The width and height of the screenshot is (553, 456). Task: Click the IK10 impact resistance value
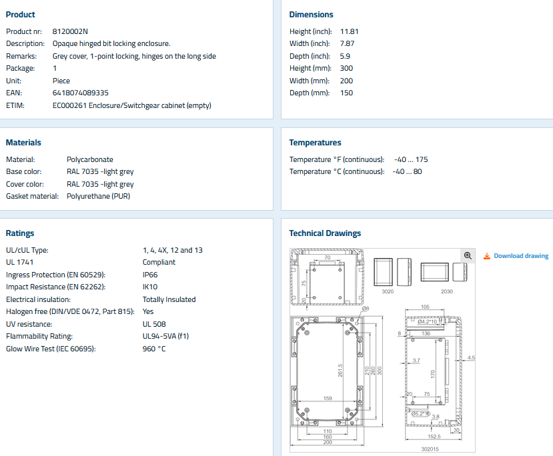(150, 287)
